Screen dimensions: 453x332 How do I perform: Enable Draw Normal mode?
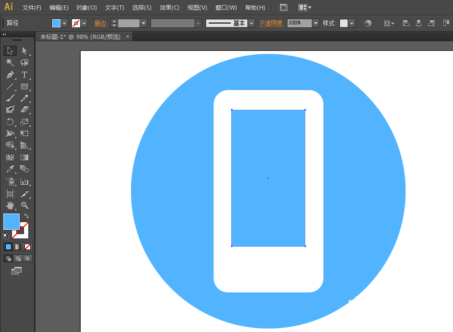click(x=8, y=258)
